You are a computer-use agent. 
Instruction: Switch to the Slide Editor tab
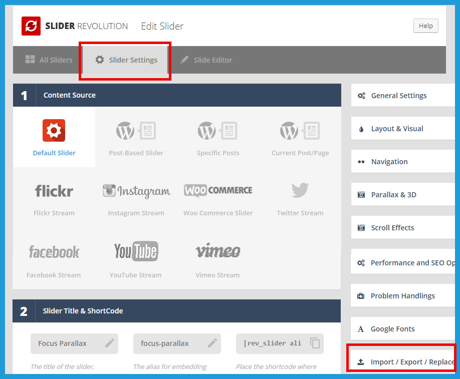[x=206, y=60]
